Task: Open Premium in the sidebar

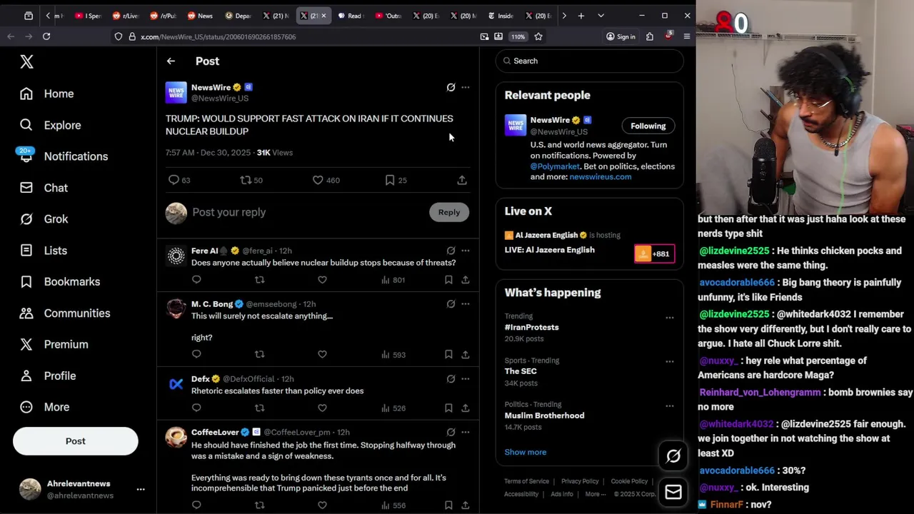Action: (54, 344)
